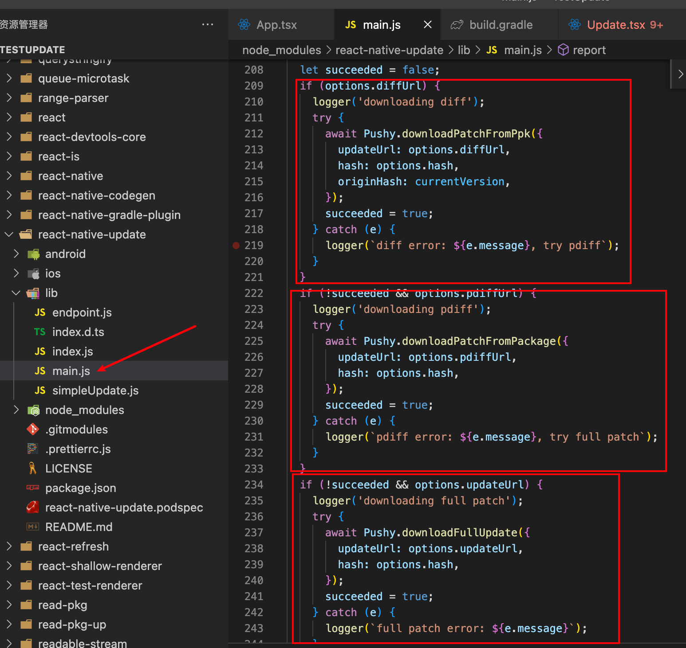Click the android folder icon
Screen dimensions: 686x648
pyautogui.click(x=33, y=254)
